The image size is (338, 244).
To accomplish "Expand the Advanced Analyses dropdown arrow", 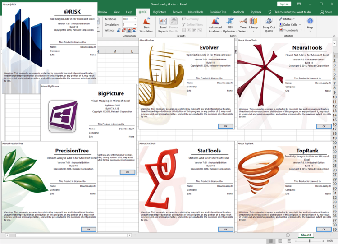I will (x=221, y=32).
